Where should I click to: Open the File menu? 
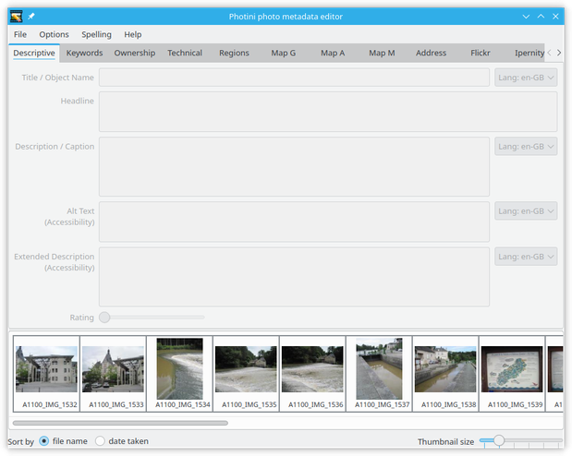20,35
